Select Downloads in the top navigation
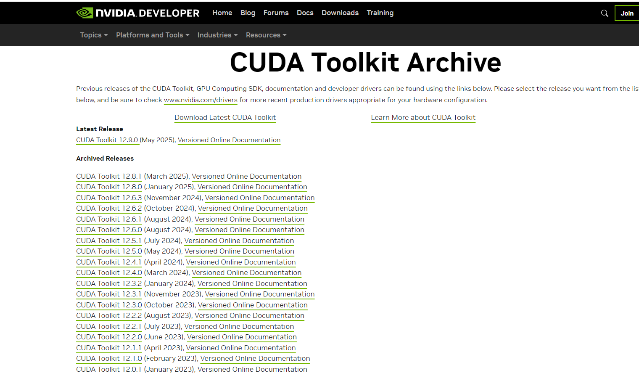This screenshot has height=373, width=639. (x=340, y=13)
